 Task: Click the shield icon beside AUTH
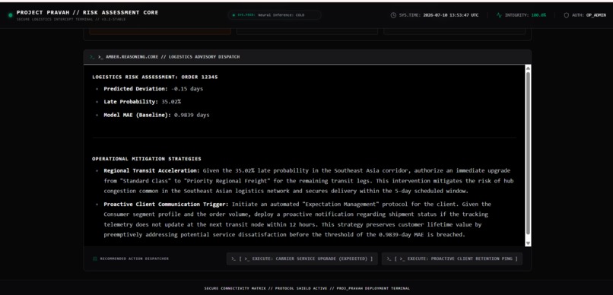566,15
